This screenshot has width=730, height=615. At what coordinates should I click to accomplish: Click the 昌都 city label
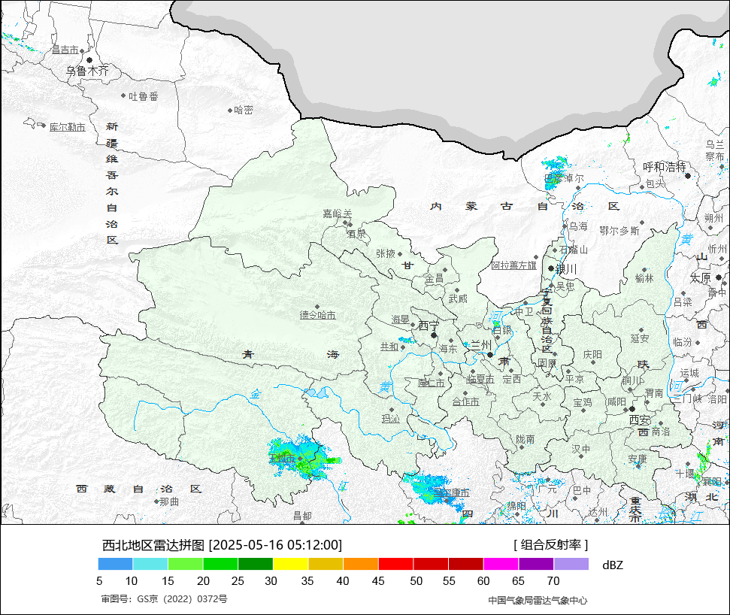pyautogui.click(x=302, y=516)
